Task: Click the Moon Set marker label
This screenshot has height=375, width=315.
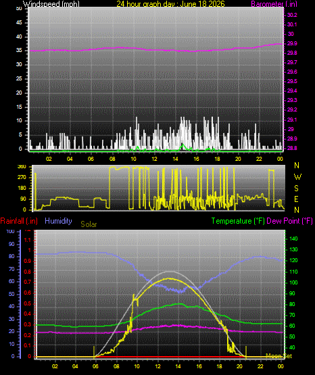Action: pos(279,356)
